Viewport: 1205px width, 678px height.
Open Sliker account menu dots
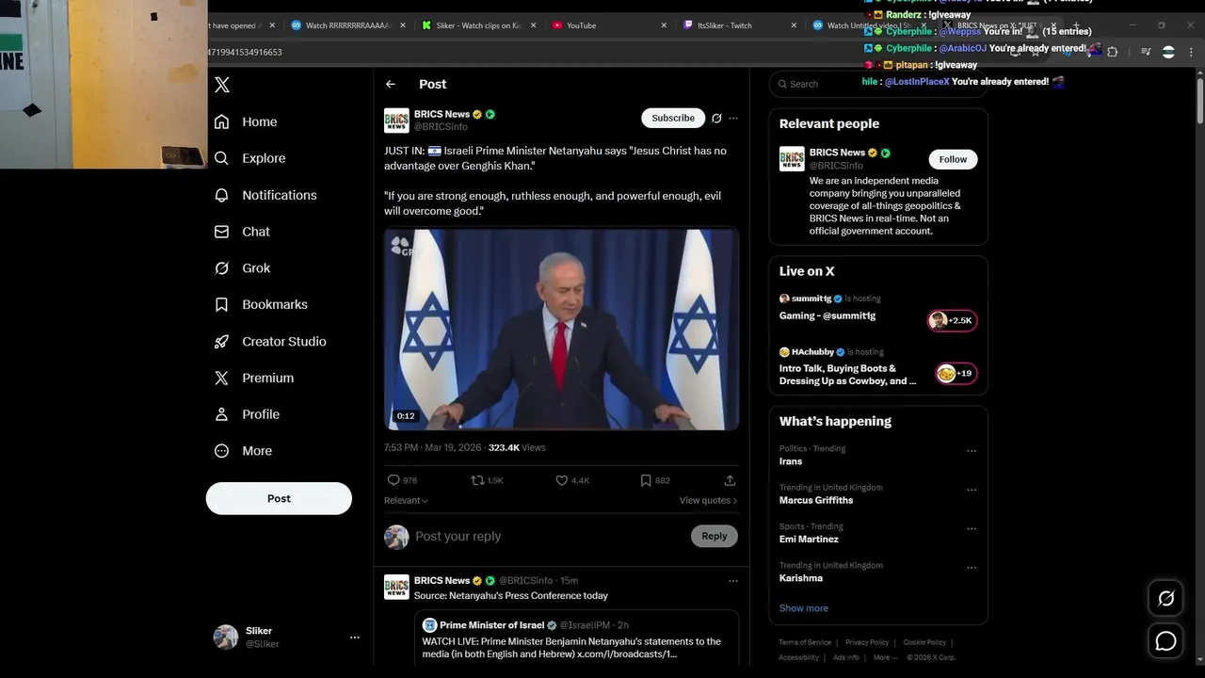[x=355, y=638]
